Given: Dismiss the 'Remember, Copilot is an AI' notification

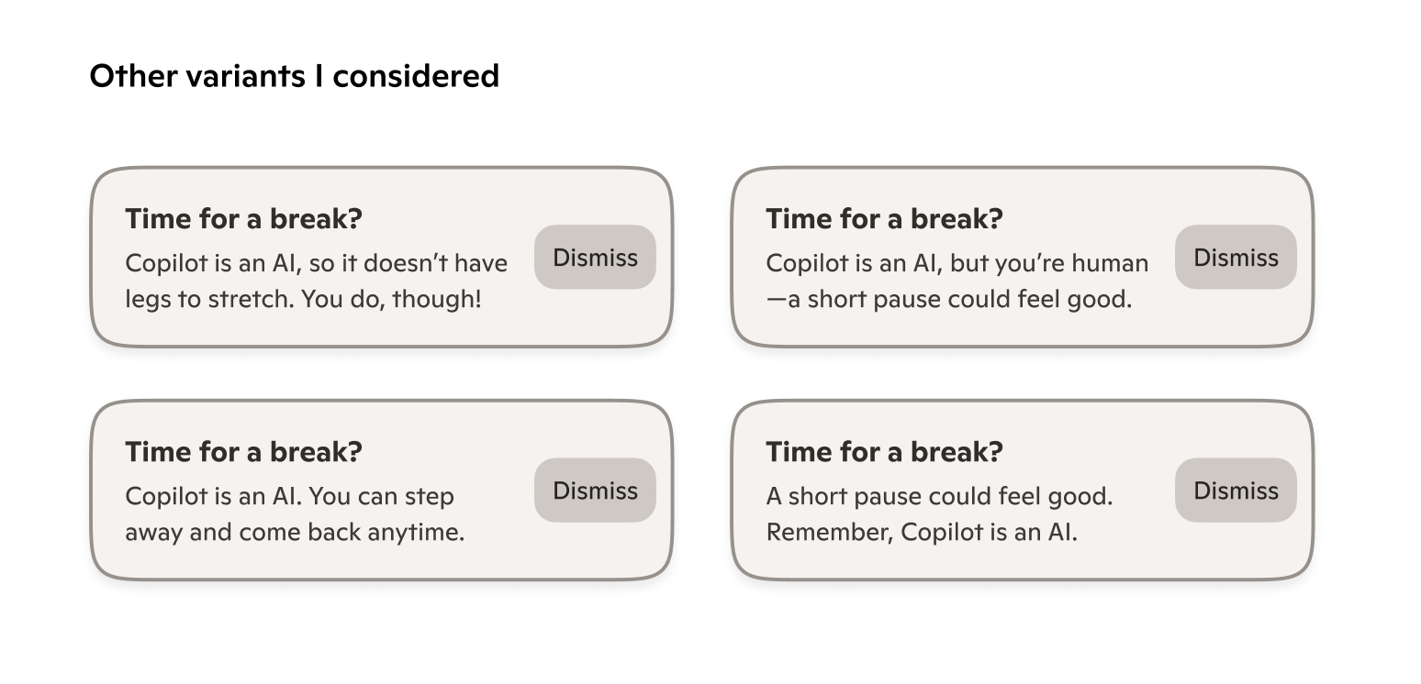Looking at the screenshot, I should click(1236, 491).
